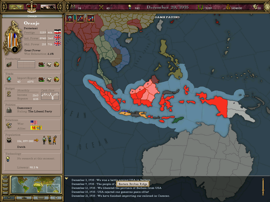Zoom in using the minimap plus button
Screen dimensions: 270x202
click(56, 198)
